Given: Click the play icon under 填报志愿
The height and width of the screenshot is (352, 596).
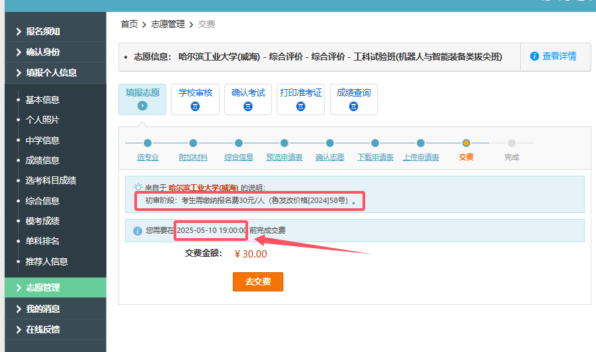Looking at the screenshot, I should (x=142, y=106).
